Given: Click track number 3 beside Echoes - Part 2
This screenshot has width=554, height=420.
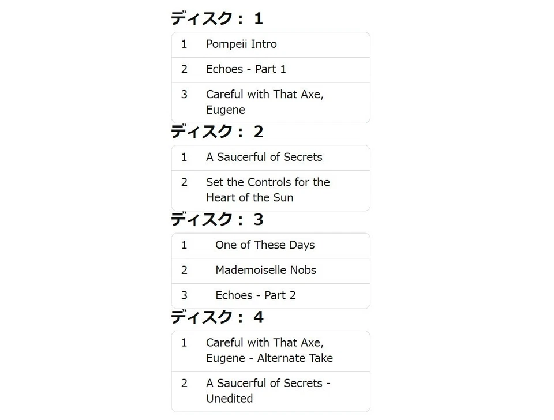Looking at the screenshot, I should (184, 295).
